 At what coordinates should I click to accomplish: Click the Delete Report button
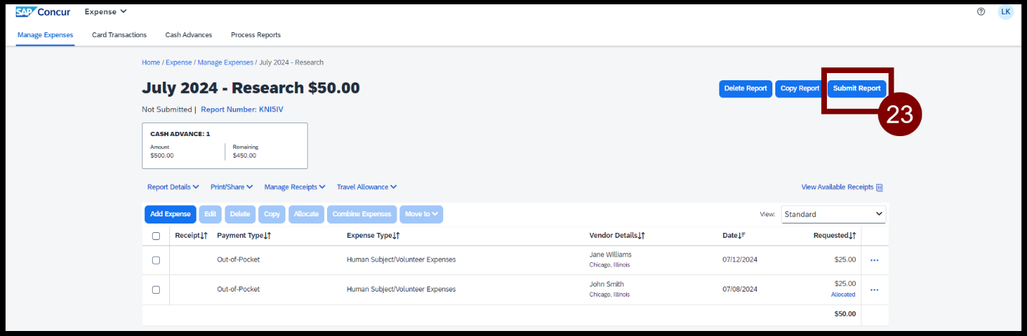746,89
